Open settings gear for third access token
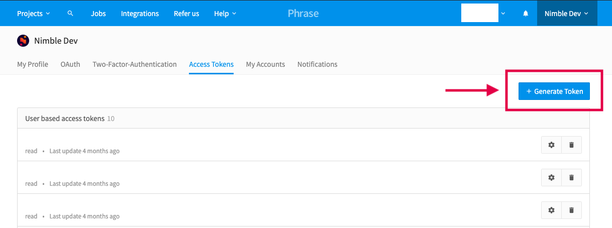This screenshot has width=612, height=228. (551, 210)
